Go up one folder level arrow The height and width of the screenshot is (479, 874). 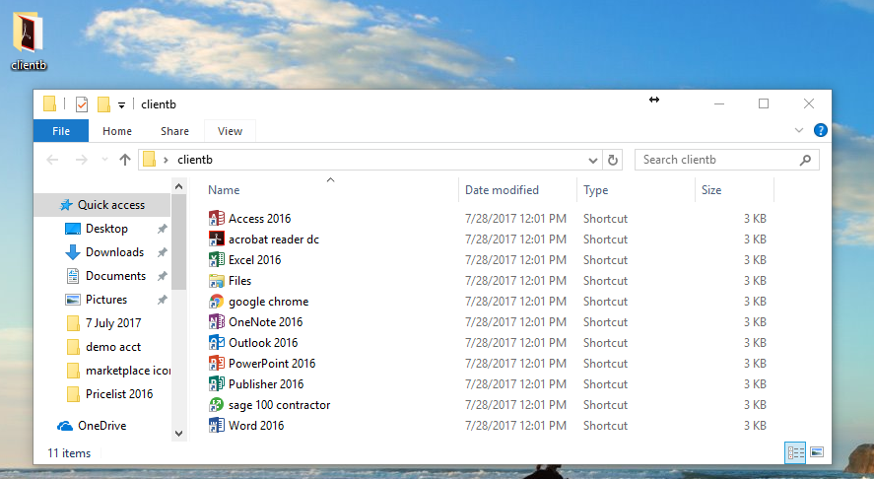tap(125, 160)
